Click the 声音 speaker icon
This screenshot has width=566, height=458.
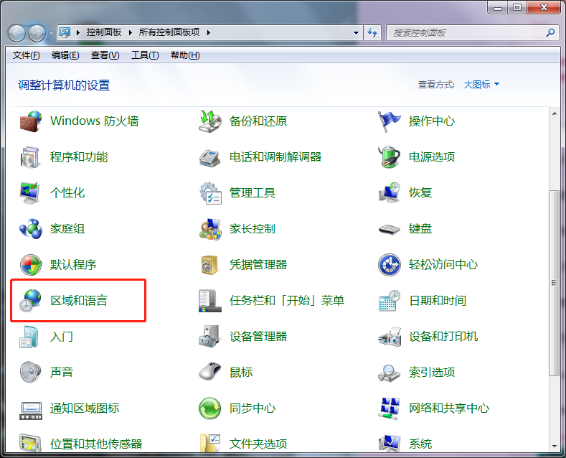pos(31,373)
